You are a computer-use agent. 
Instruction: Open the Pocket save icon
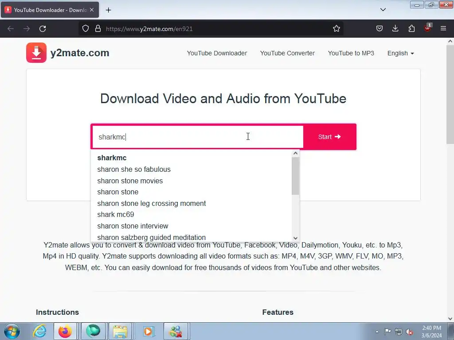pyautogui.click(x=380, y=29)
